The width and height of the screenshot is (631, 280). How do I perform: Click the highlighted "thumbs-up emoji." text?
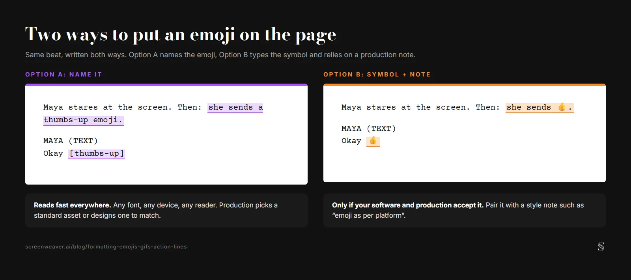tap(83, 120)
